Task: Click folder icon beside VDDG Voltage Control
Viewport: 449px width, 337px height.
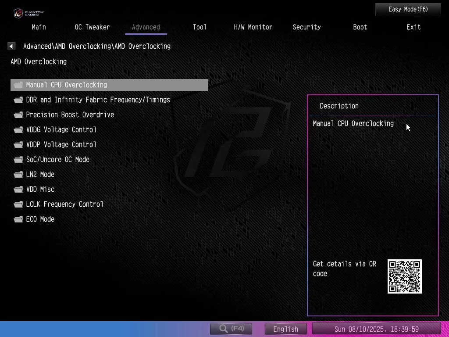Action: (18, 130)
